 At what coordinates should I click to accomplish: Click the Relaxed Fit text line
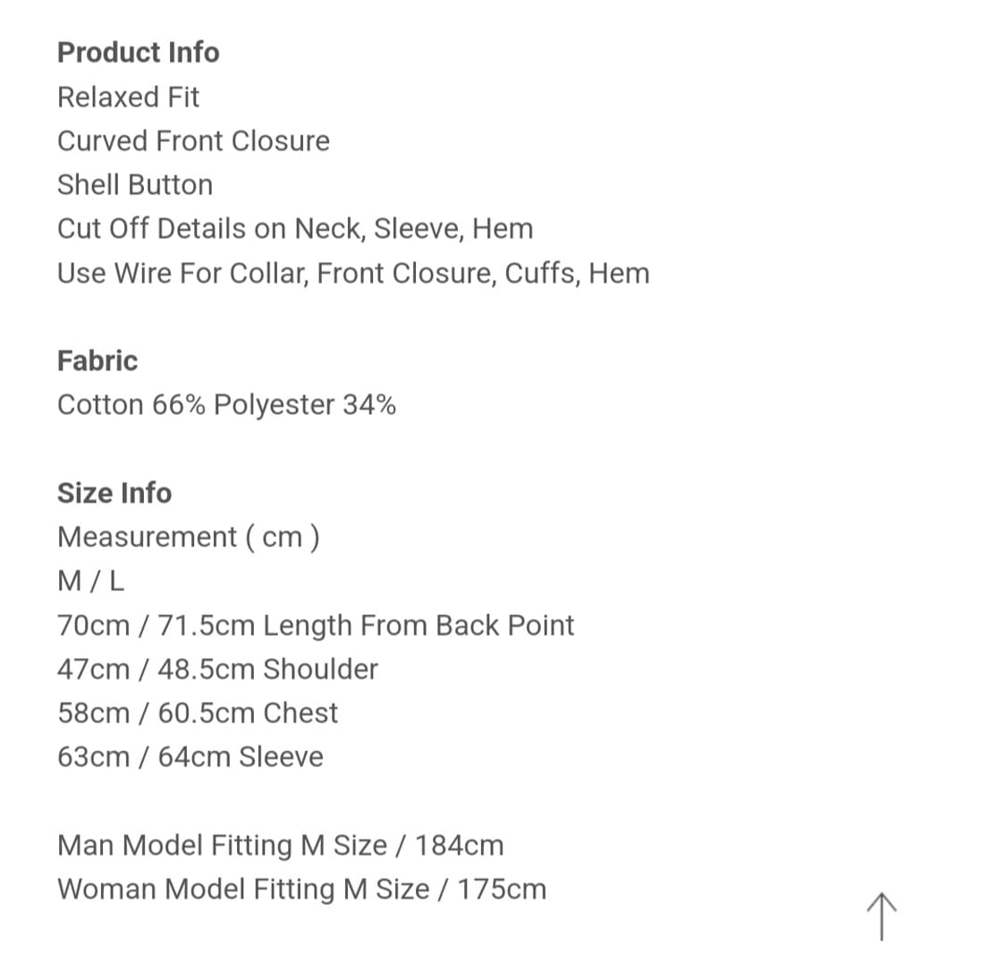pyautogui.click(x=128, y=97)
